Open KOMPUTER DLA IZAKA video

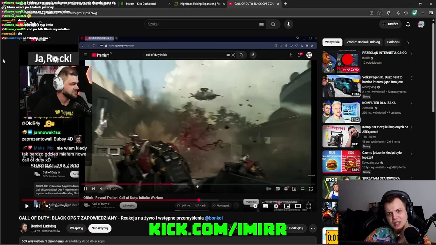341,112
